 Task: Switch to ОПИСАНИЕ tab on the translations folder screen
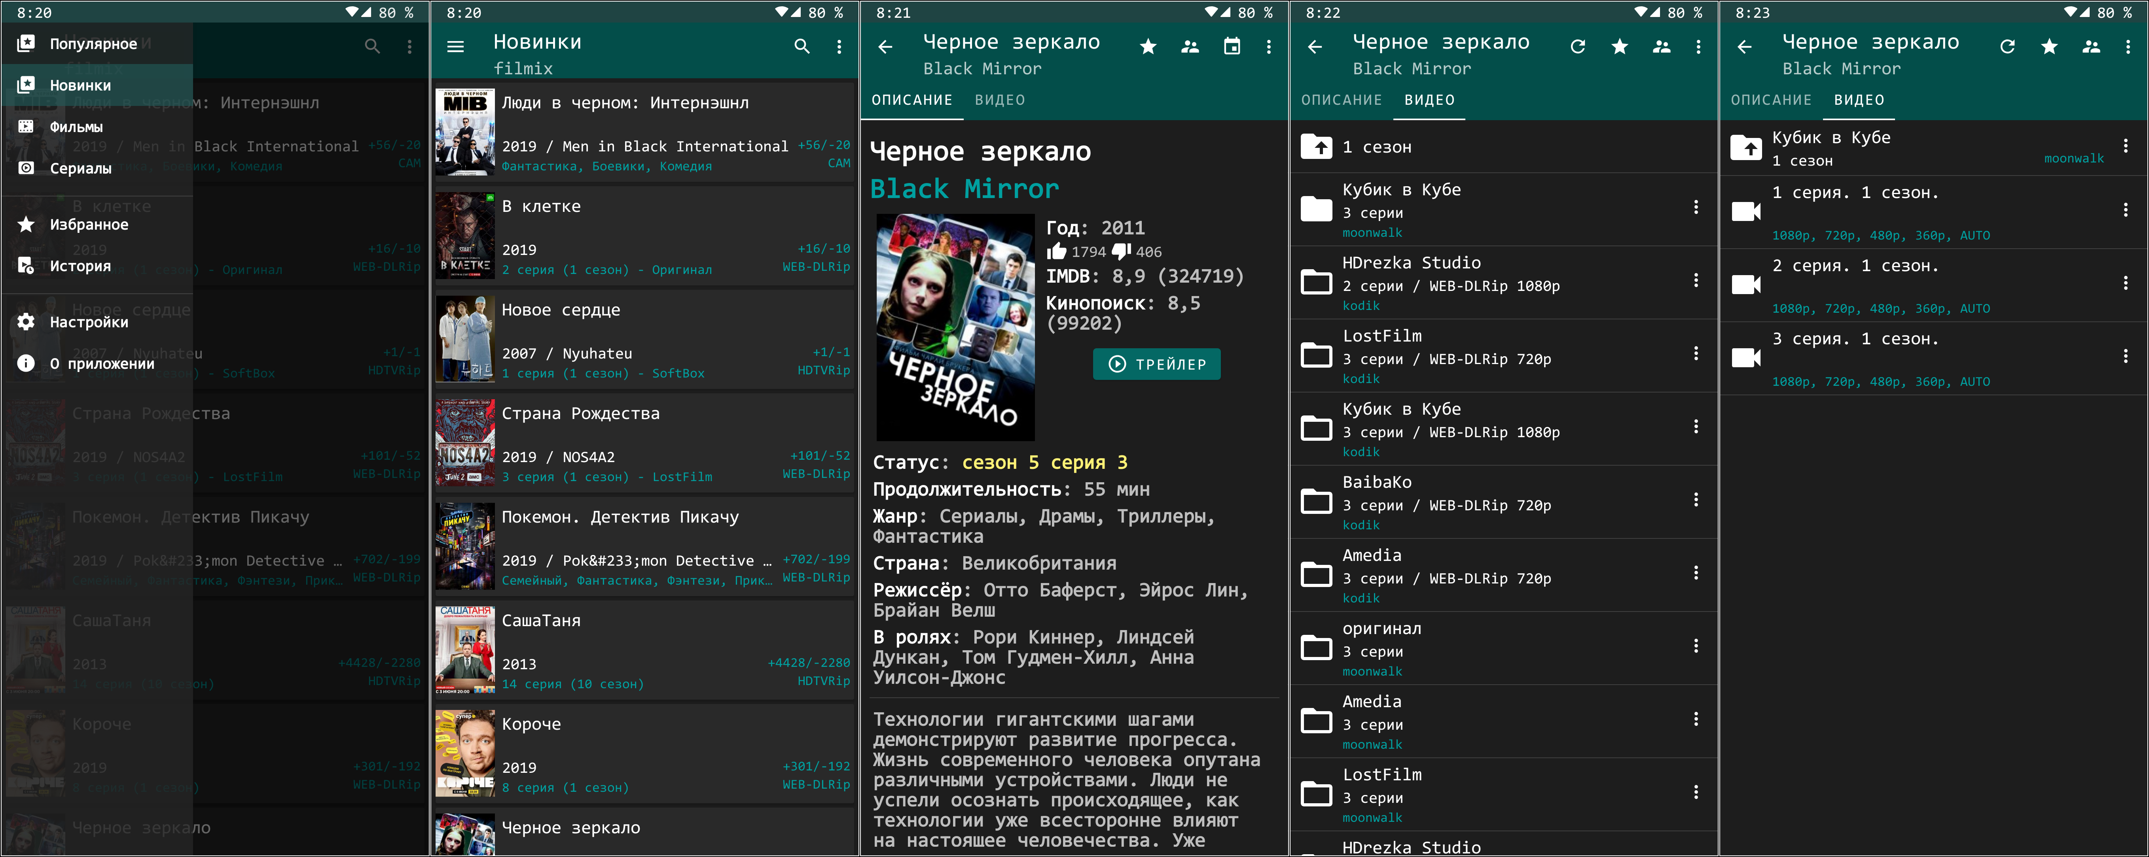pos(1342,100)
